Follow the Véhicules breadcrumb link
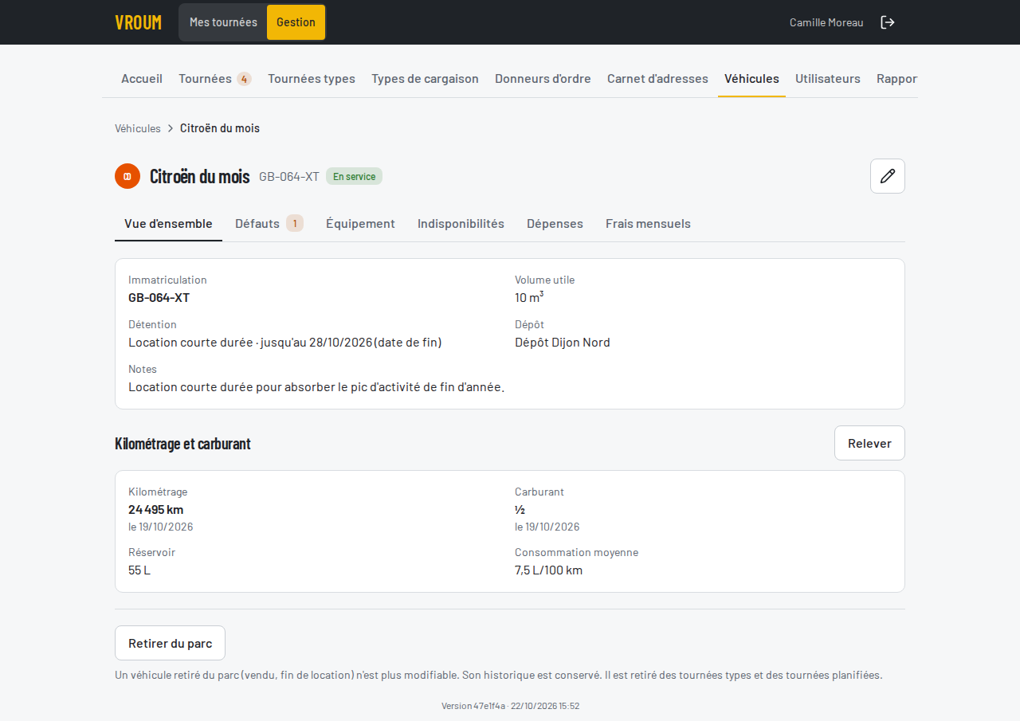Viewport: 1020px width, 721px height. (x=138, y=128)
